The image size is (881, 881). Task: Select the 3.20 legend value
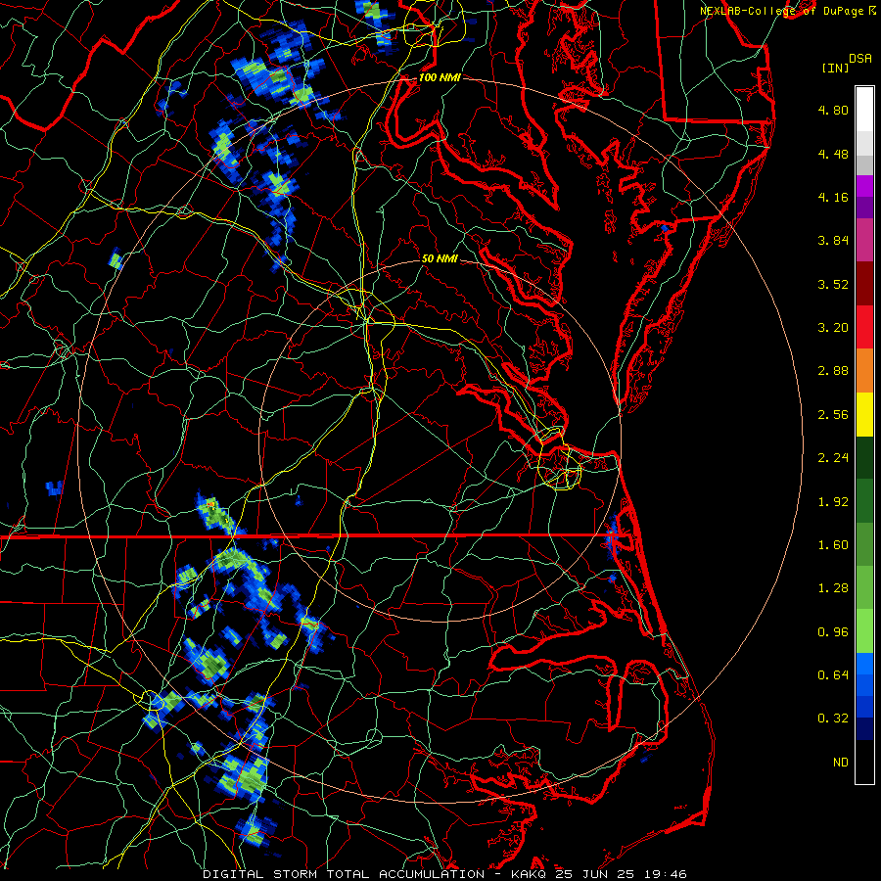coord(833,328)
